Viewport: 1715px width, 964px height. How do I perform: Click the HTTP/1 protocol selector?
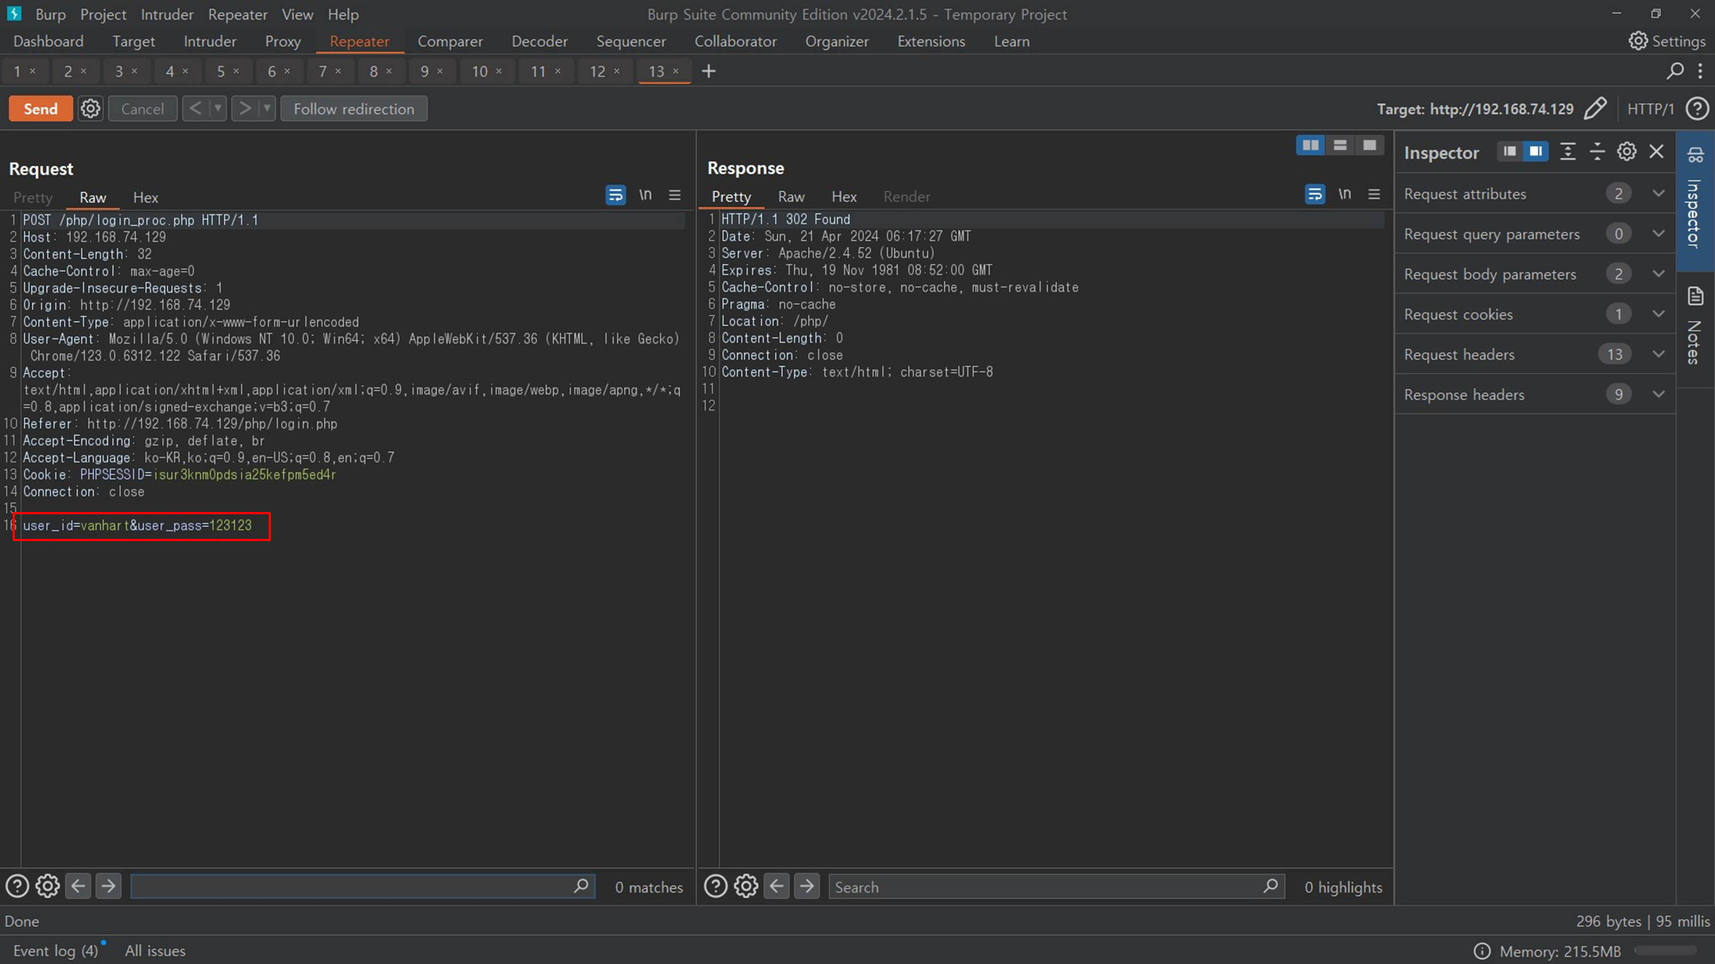click(1650, 109)
